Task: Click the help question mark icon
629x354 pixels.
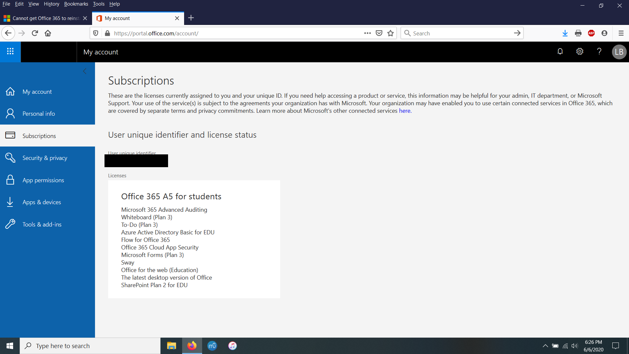Action: (x=599, y=51)
